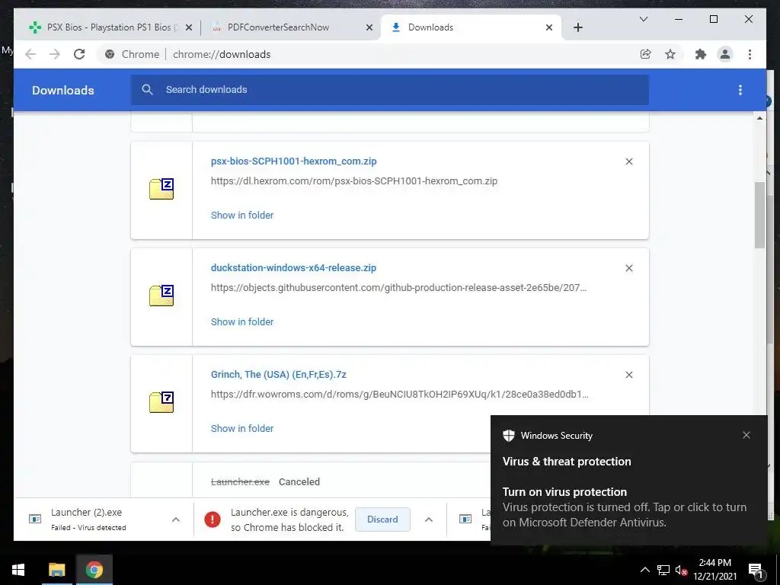Click the search magnifier icon
Screen dimensions: 780x585
(147, 90)
